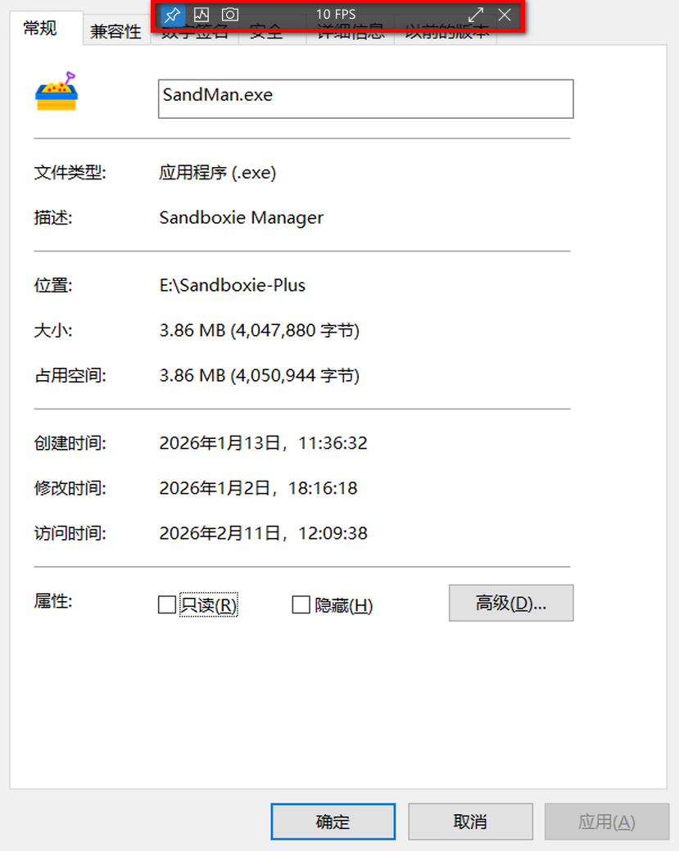This screenshot has height=851, width=679.
Task: Open the performance graph icon in overlay
Action: (201, 15)
